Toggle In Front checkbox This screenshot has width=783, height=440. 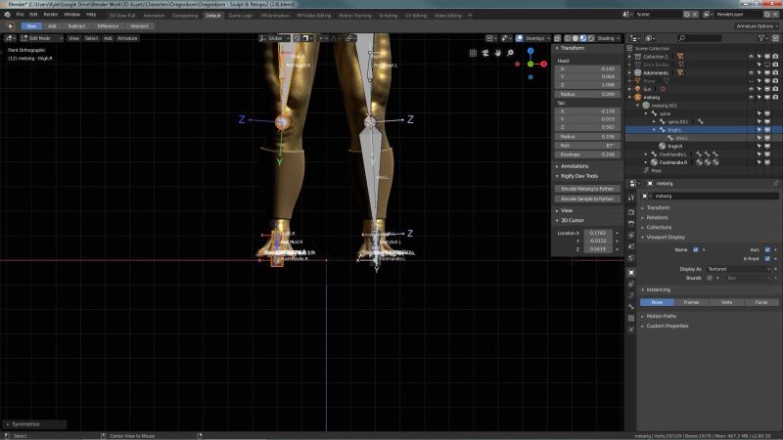tap(767, 259)
